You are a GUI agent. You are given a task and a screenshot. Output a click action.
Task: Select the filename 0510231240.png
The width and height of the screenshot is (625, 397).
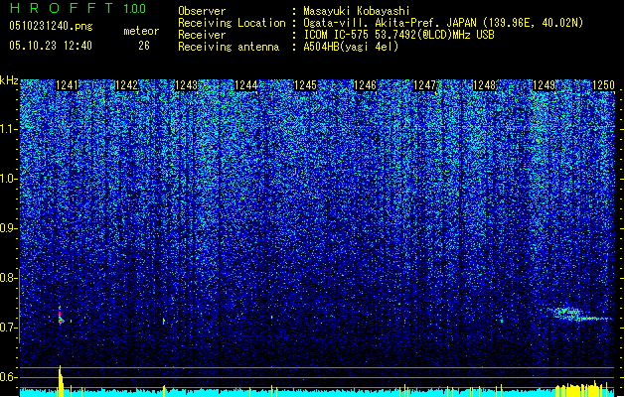tap(51, 26)
